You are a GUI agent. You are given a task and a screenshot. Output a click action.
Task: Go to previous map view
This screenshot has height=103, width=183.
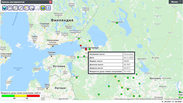click(32, 8)
